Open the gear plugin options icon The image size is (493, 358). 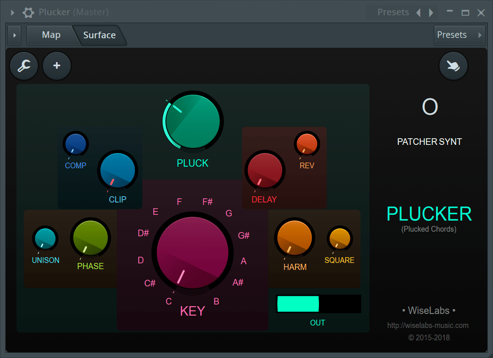click(x=28, y=12)
